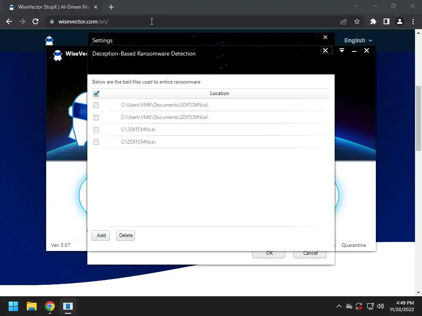Click the Delete button
This screenshot has width=422, height=316.
click(x=126, y=235)
